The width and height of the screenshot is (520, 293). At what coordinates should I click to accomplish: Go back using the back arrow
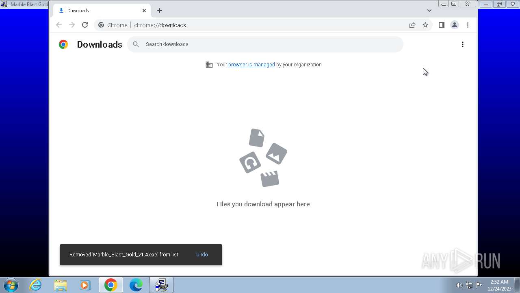[x=59, y=25]
